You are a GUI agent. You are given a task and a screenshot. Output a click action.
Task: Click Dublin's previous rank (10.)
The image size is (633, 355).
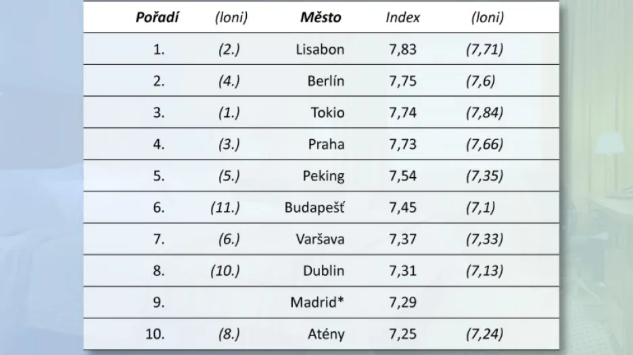(225, 270)
